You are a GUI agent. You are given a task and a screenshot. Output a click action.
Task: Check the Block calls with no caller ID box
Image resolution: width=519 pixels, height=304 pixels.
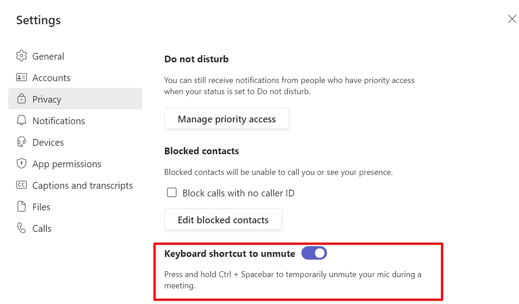(x=171, y=193)
